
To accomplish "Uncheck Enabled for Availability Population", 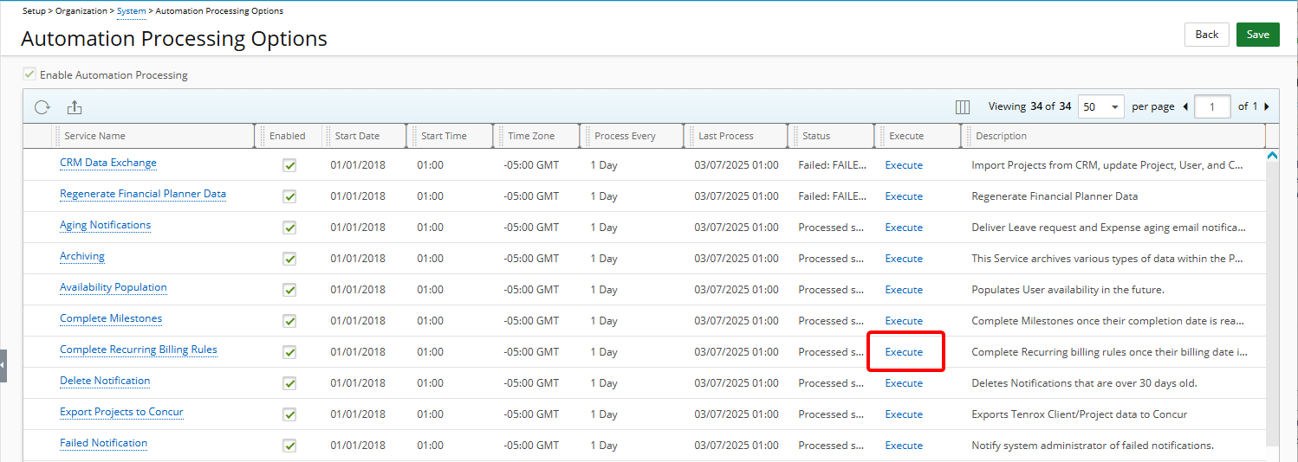I will [289, 290].
